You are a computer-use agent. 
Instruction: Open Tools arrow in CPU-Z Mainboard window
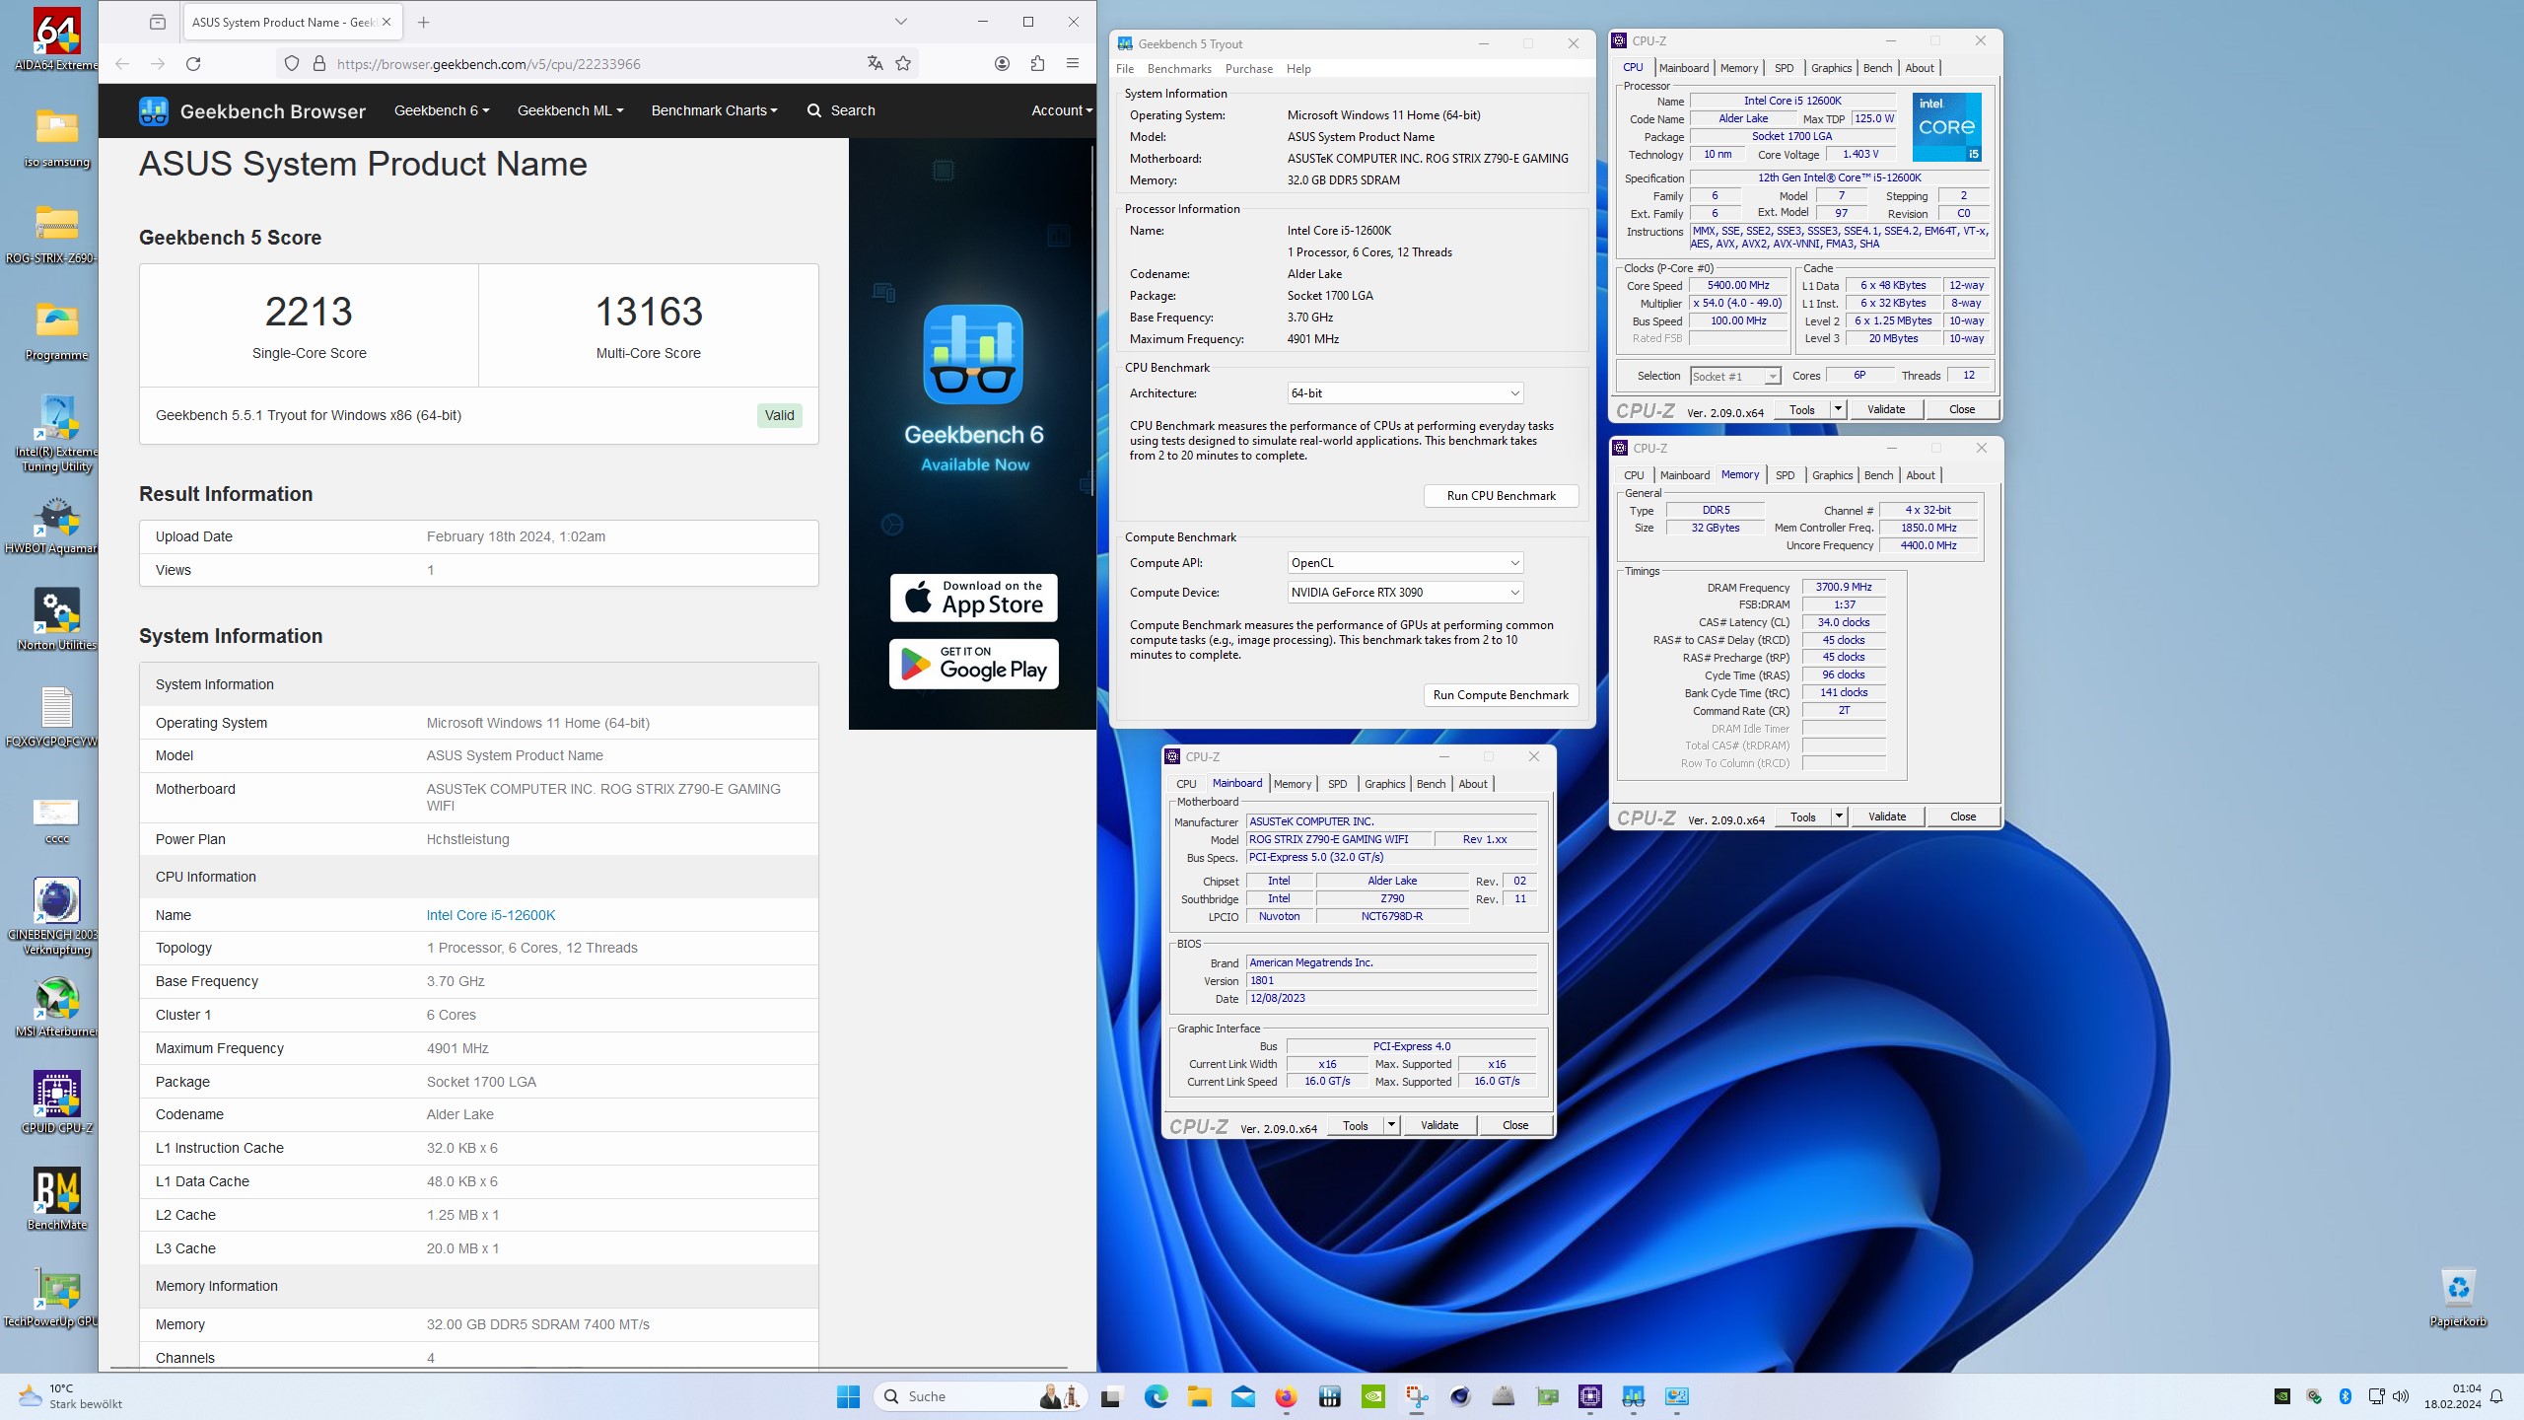pos(1391,1125)
